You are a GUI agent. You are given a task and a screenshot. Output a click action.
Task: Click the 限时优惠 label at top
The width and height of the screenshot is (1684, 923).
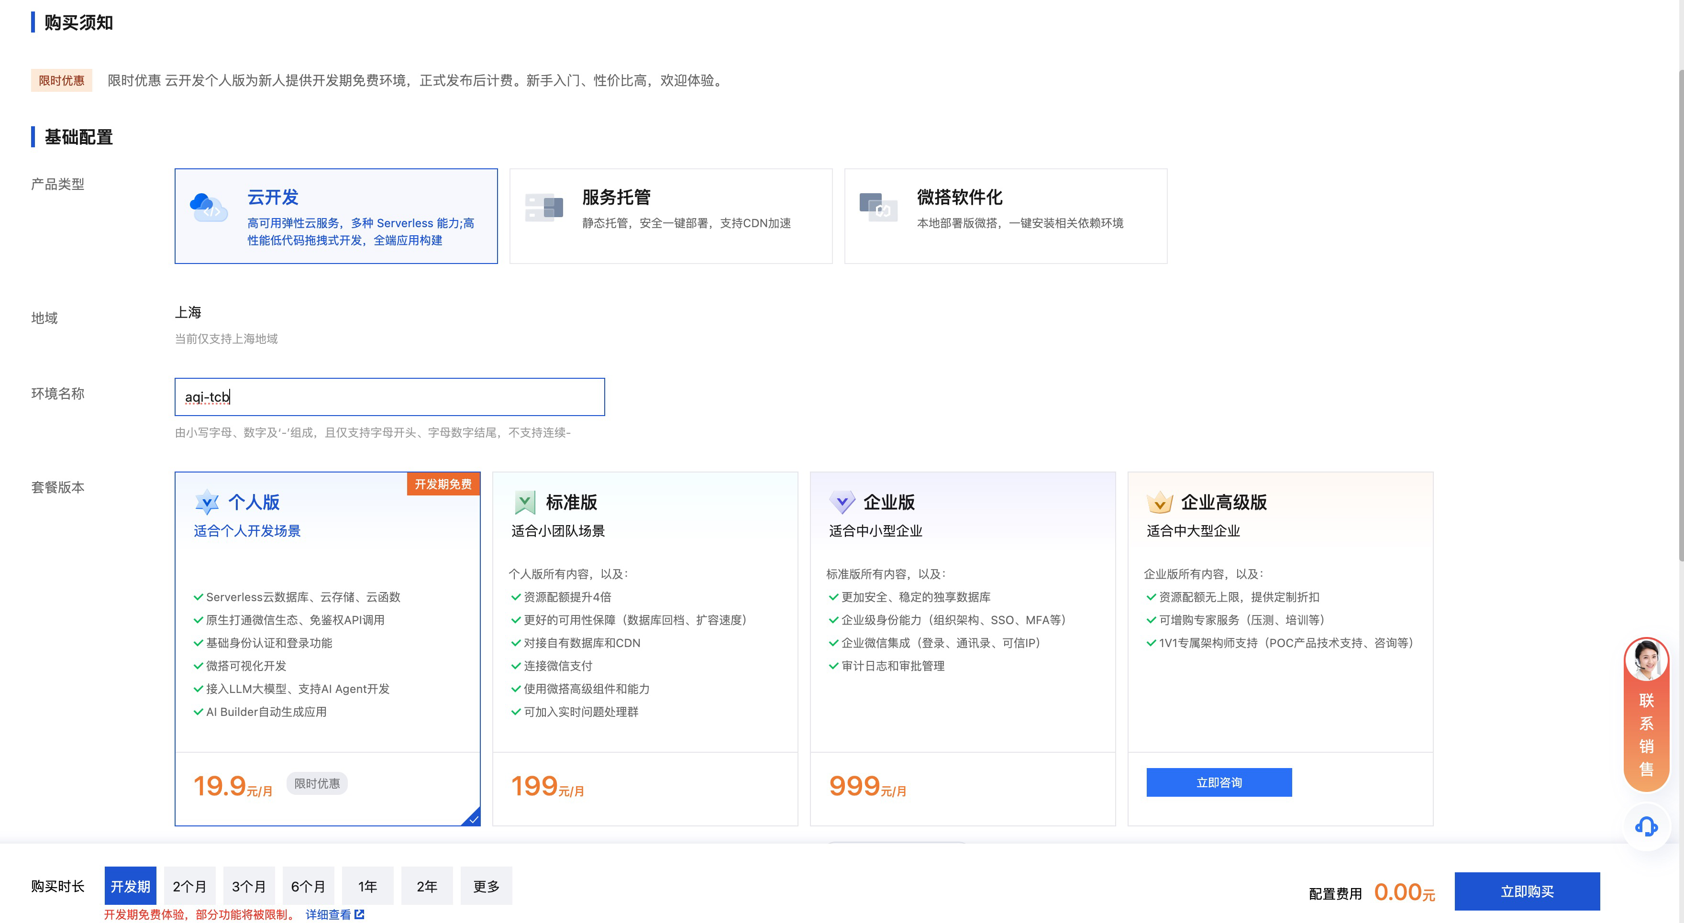(x=61, y=80)
